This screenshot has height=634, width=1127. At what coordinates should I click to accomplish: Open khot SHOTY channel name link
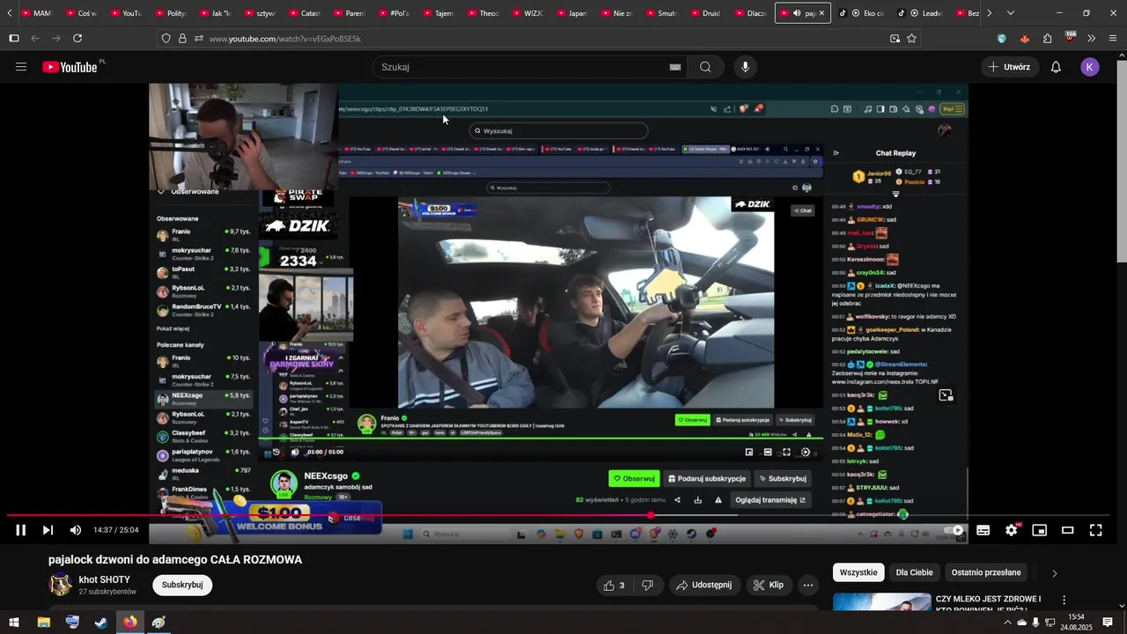coord(105,579)
